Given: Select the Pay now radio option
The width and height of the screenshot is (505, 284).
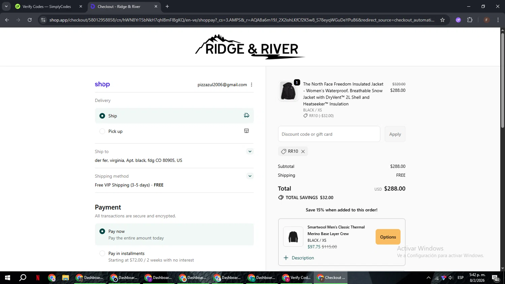Looking at the screenshot, I should [102, 232].
